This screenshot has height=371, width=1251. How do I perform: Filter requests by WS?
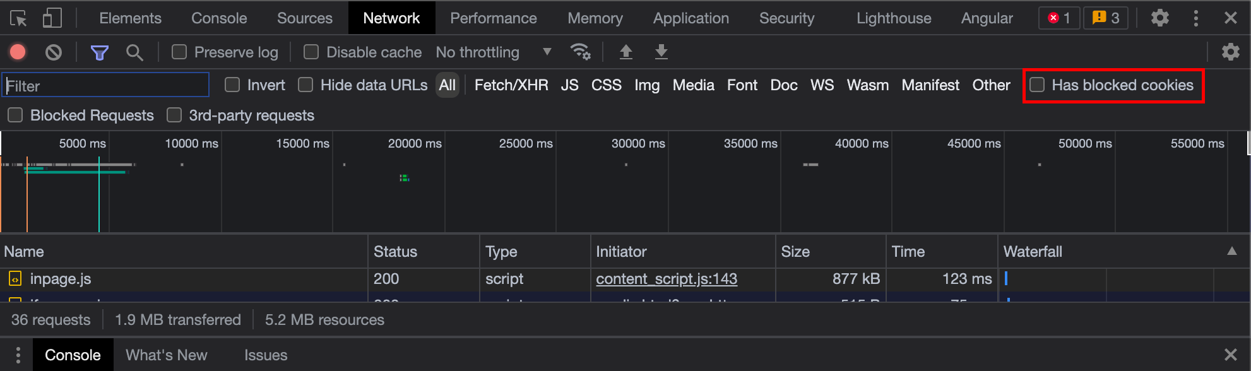tap(822, 85)
